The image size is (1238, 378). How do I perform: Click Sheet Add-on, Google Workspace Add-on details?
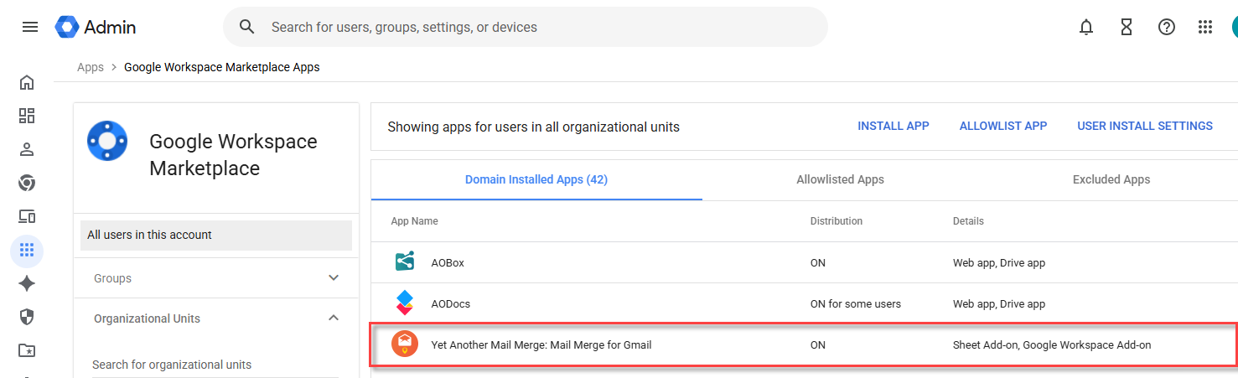point(1052,344)
